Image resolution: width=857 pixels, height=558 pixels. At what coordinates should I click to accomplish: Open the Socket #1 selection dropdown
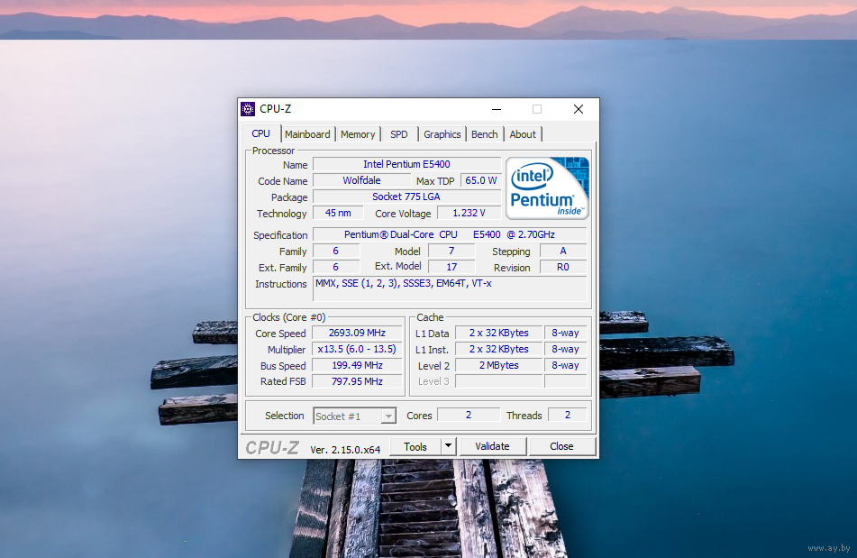[355, 416]
